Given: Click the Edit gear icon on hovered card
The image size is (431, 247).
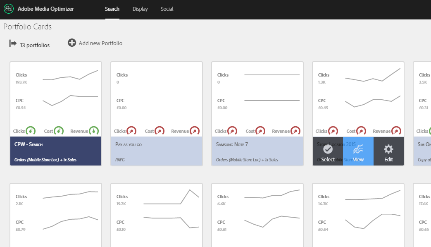Looking at the screenshot, I should click(x=388, y=149).
